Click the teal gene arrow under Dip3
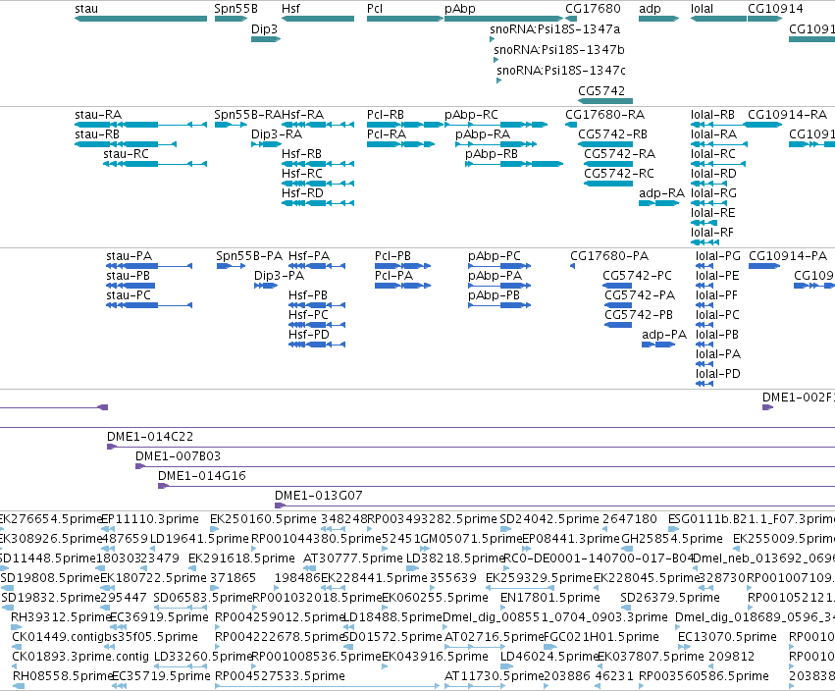 pyautogui.click(x=266, y=39)
